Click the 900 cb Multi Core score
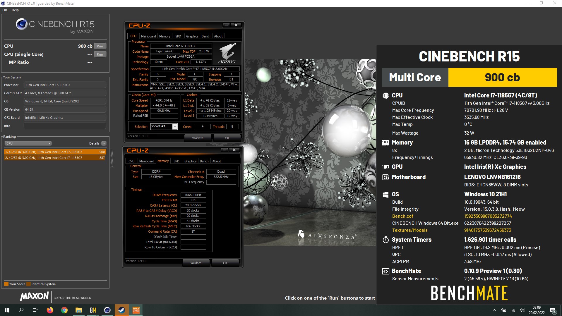The height and width of the screenshot is (316, 562). [503, 77]
